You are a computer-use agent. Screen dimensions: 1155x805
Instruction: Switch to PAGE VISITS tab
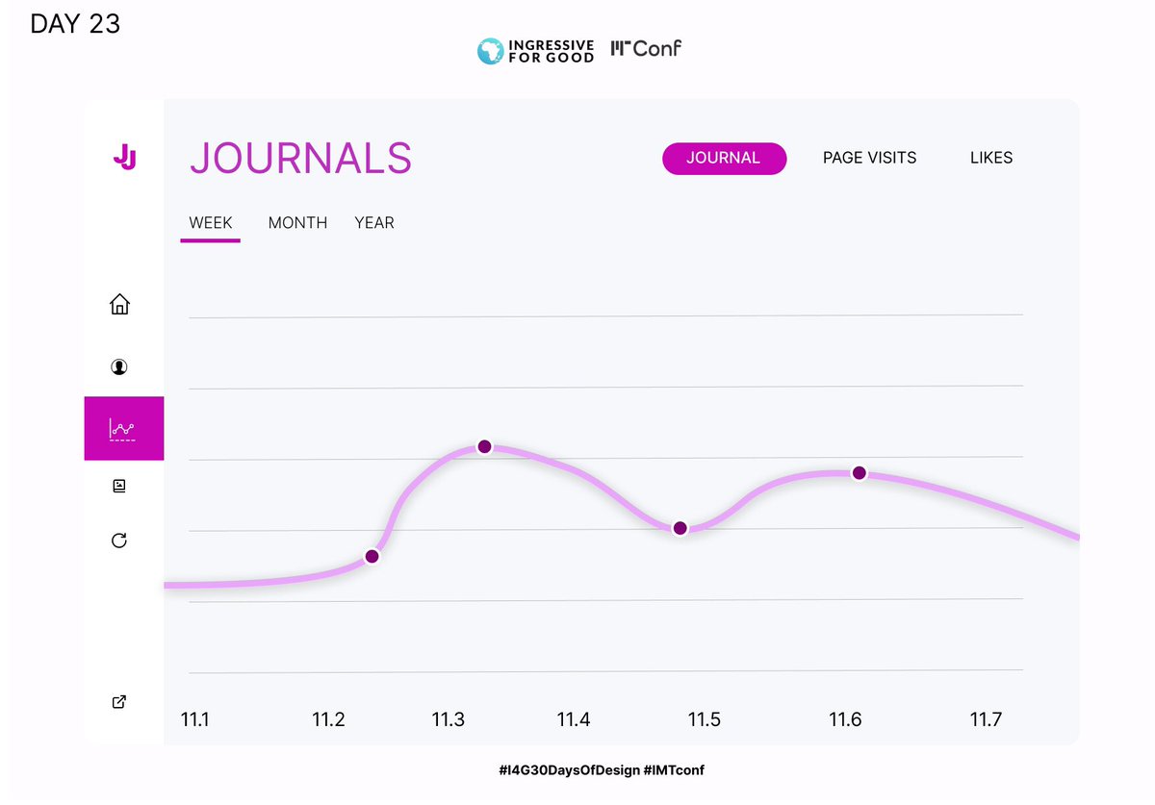(869, 158)
